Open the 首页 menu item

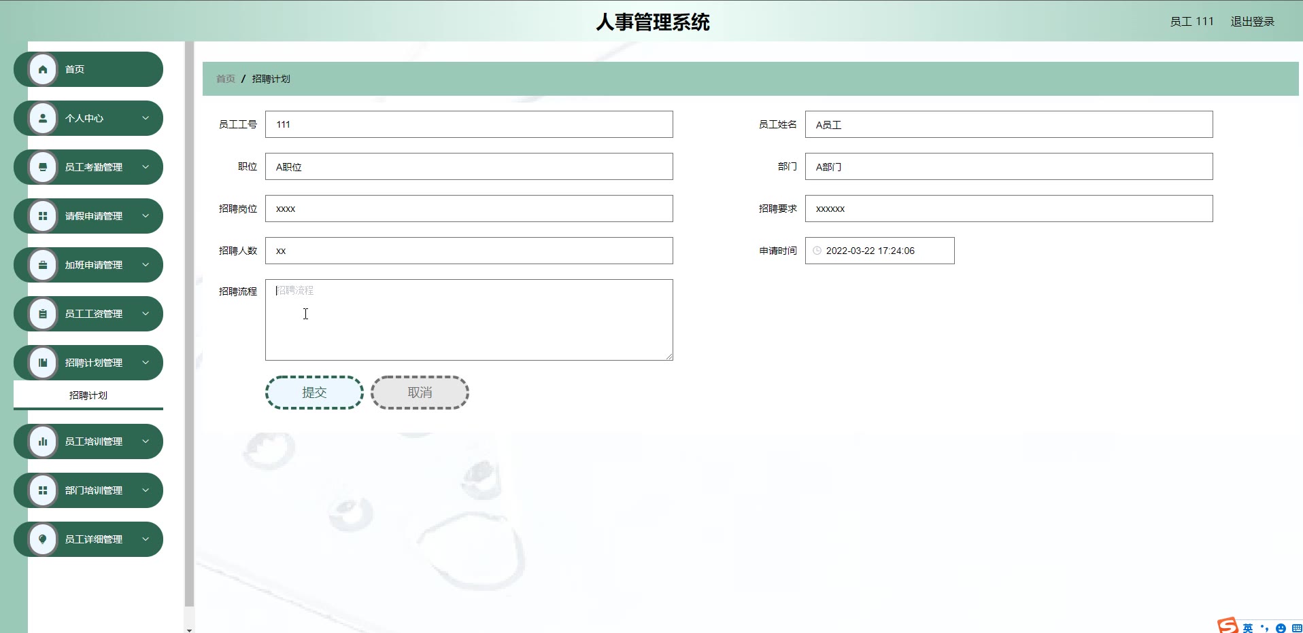click(x=88, y=69)
